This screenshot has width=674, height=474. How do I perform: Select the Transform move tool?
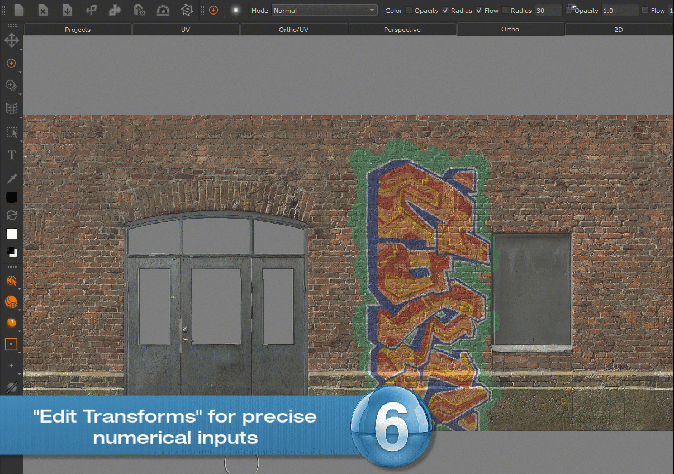pos(11,40)
